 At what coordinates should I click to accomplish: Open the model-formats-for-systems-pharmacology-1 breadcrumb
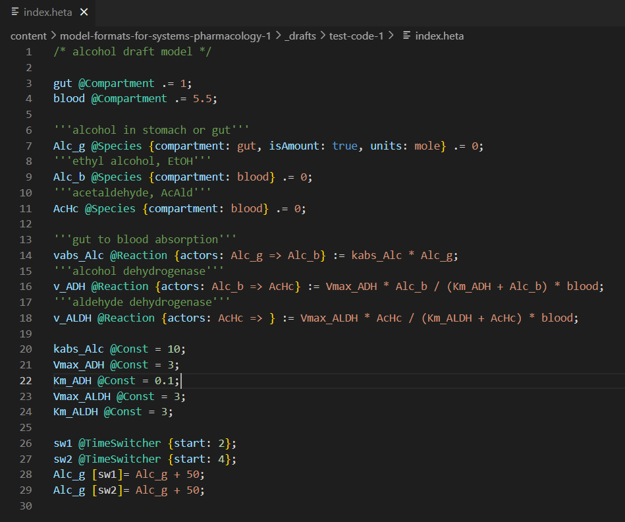click(165, 36)
